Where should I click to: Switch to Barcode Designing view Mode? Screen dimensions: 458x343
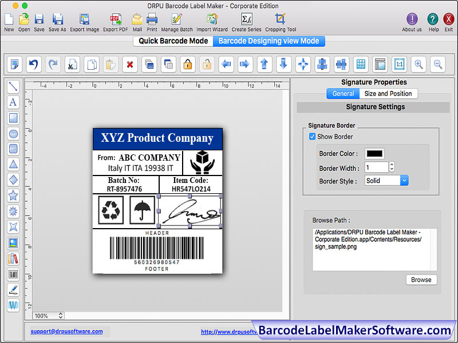(x=269, y=41)
